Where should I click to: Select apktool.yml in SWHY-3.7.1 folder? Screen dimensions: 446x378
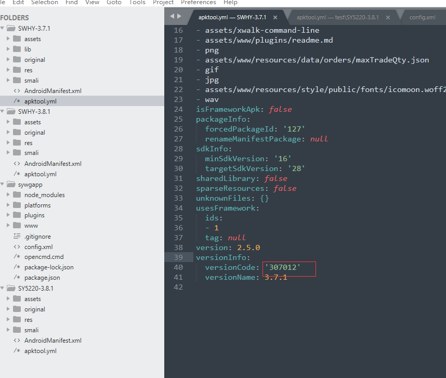(x=41, y=101)
